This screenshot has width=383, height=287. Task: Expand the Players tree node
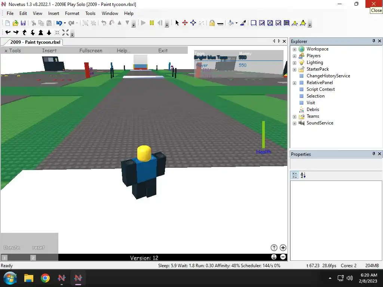point(295,56)
